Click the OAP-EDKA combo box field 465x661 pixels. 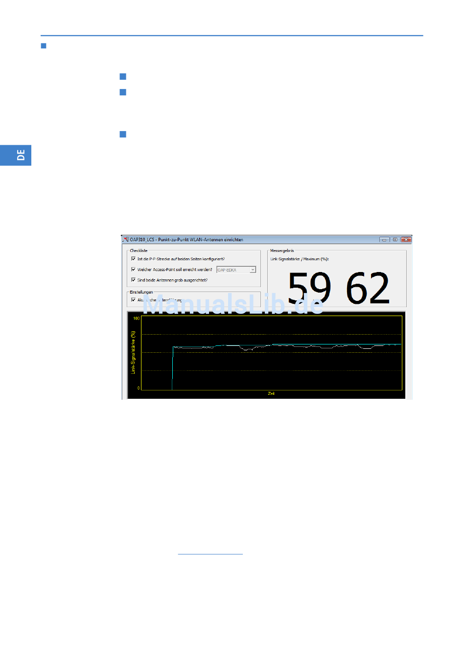coord(236,270)
